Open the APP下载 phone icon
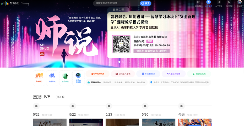This screenshot has height=126, width=244. pos(219,3)
